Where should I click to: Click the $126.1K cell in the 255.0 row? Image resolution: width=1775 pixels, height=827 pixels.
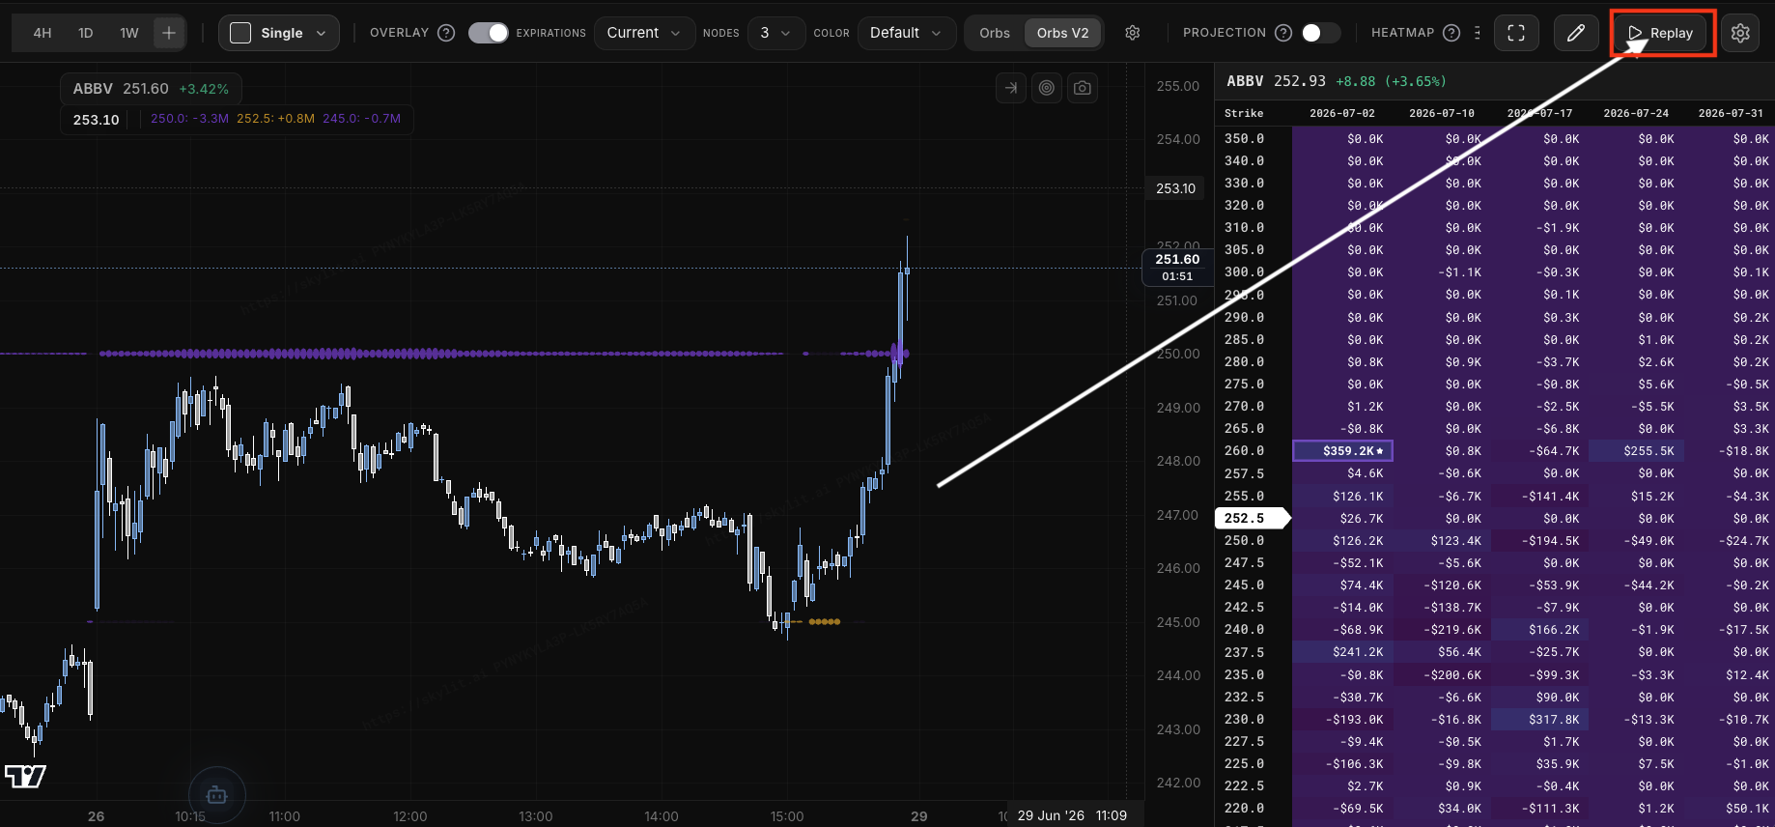(x=1342, y=497)
